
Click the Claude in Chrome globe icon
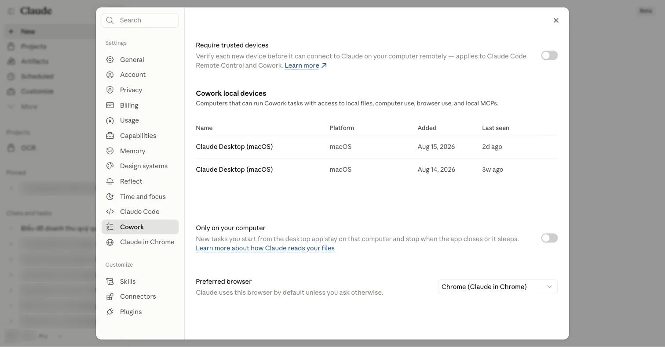(110, 242)
